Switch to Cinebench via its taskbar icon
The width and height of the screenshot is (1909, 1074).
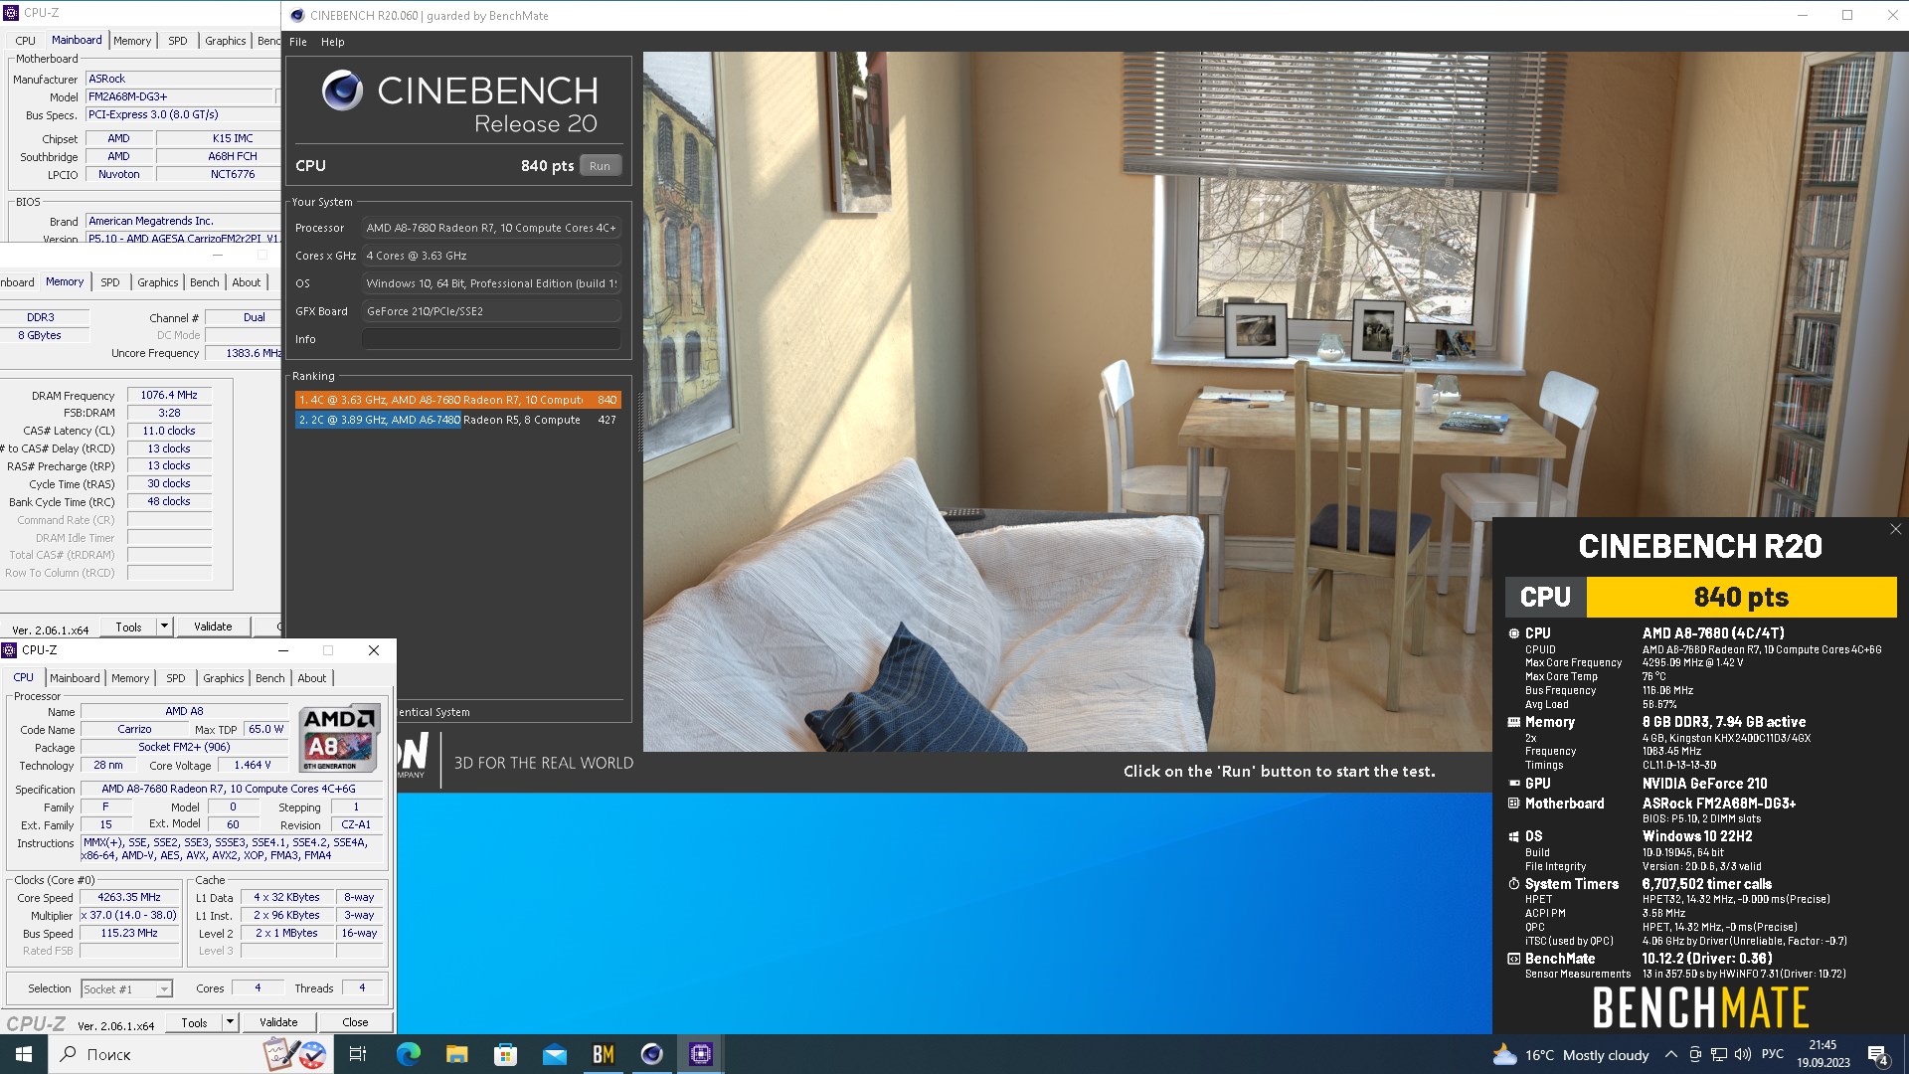click(x=651, y=1054)
